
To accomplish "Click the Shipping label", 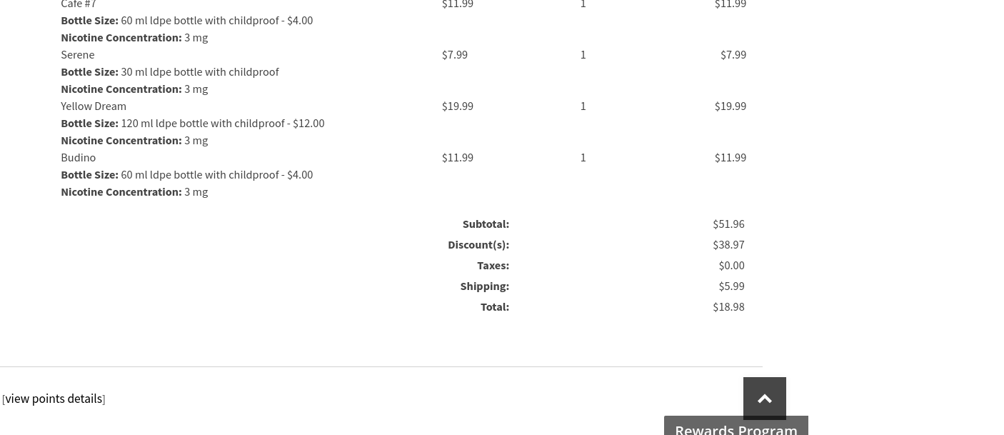I will coord(484,286).
